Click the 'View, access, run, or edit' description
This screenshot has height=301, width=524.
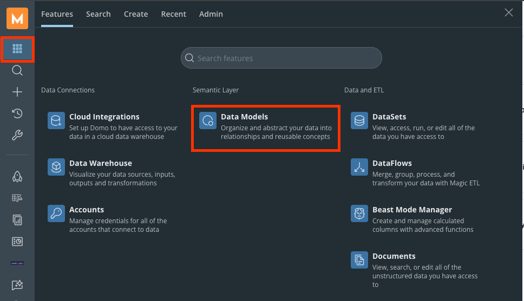tap(423, 132)
